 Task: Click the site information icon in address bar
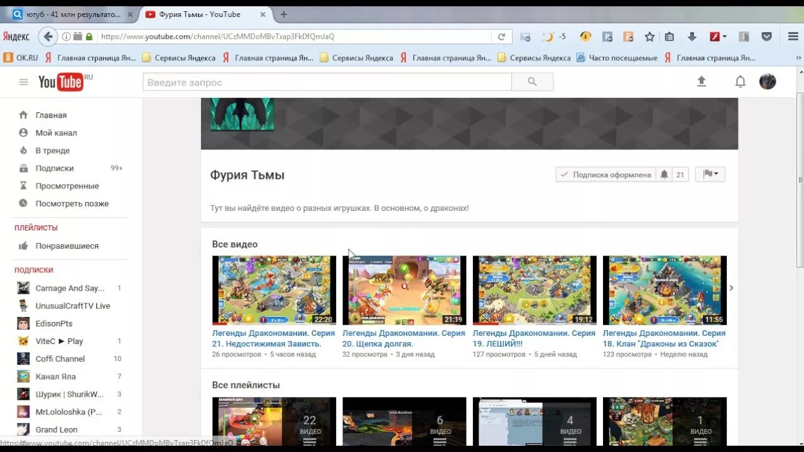[66, 36]
